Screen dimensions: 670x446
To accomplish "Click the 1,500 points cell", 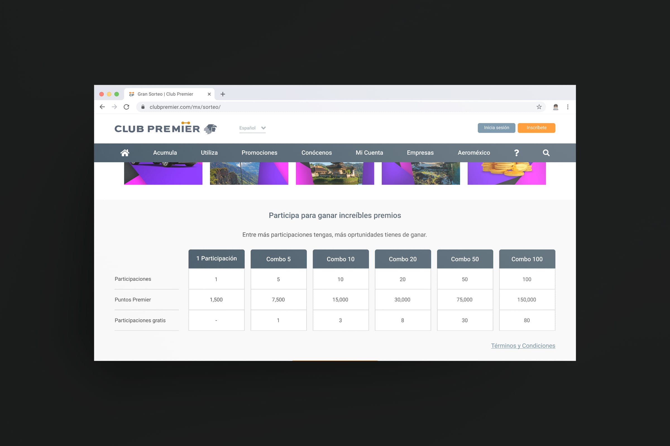I will (217, 299).
